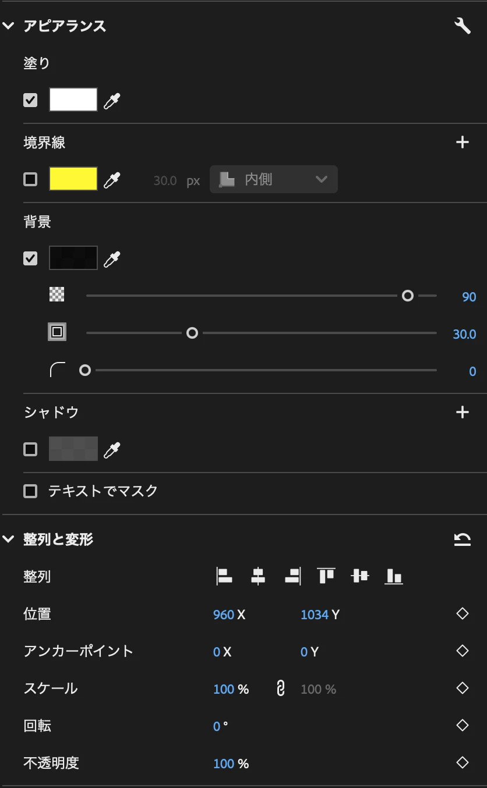Click the background corner radius icon

57,370
